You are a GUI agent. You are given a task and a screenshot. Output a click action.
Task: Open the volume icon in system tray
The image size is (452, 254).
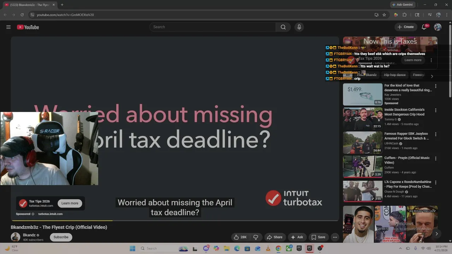click(x=429, y=248)
